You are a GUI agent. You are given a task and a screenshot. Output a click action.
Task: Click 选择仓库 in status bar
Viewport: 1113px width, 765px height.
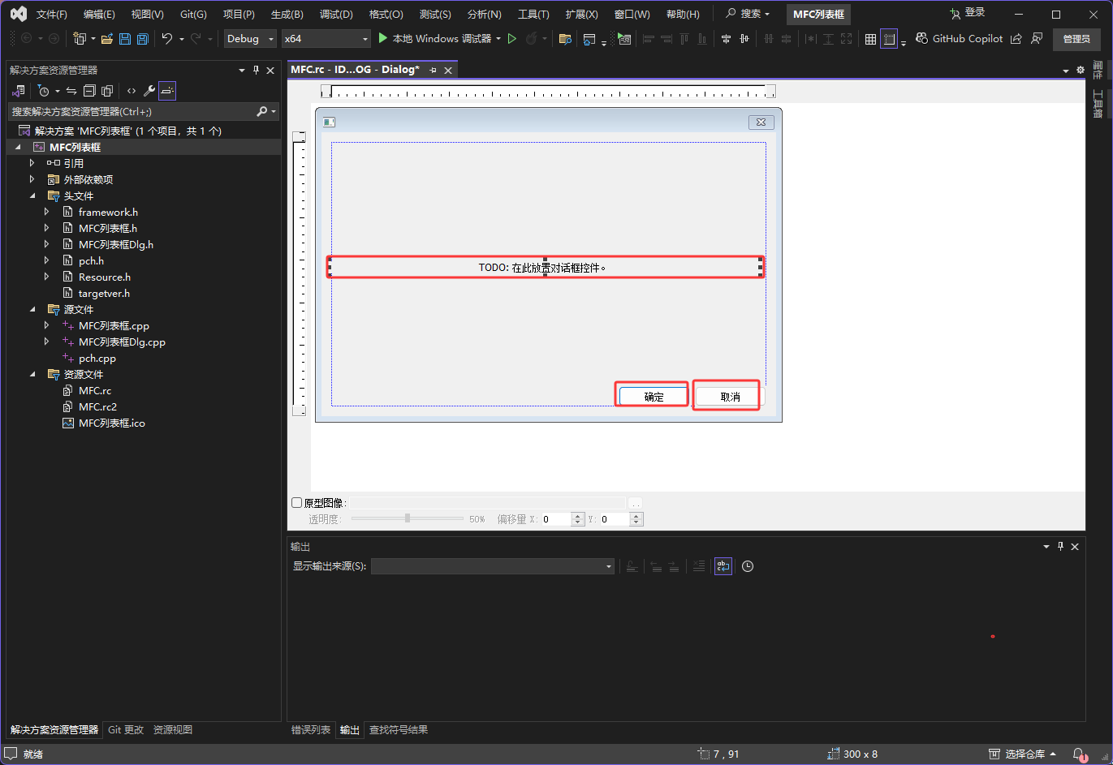(x=1025, y=754)
